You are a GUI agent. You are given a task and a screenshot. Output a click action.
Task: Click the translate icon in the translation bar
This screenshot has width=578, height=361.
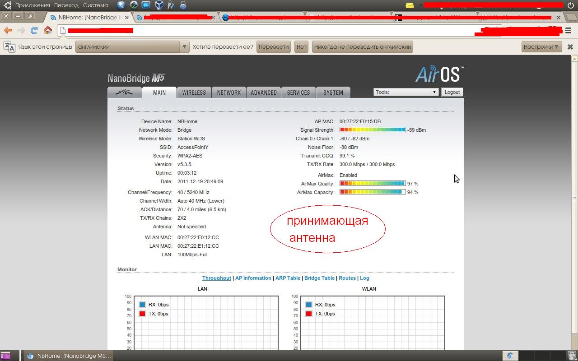9,46
